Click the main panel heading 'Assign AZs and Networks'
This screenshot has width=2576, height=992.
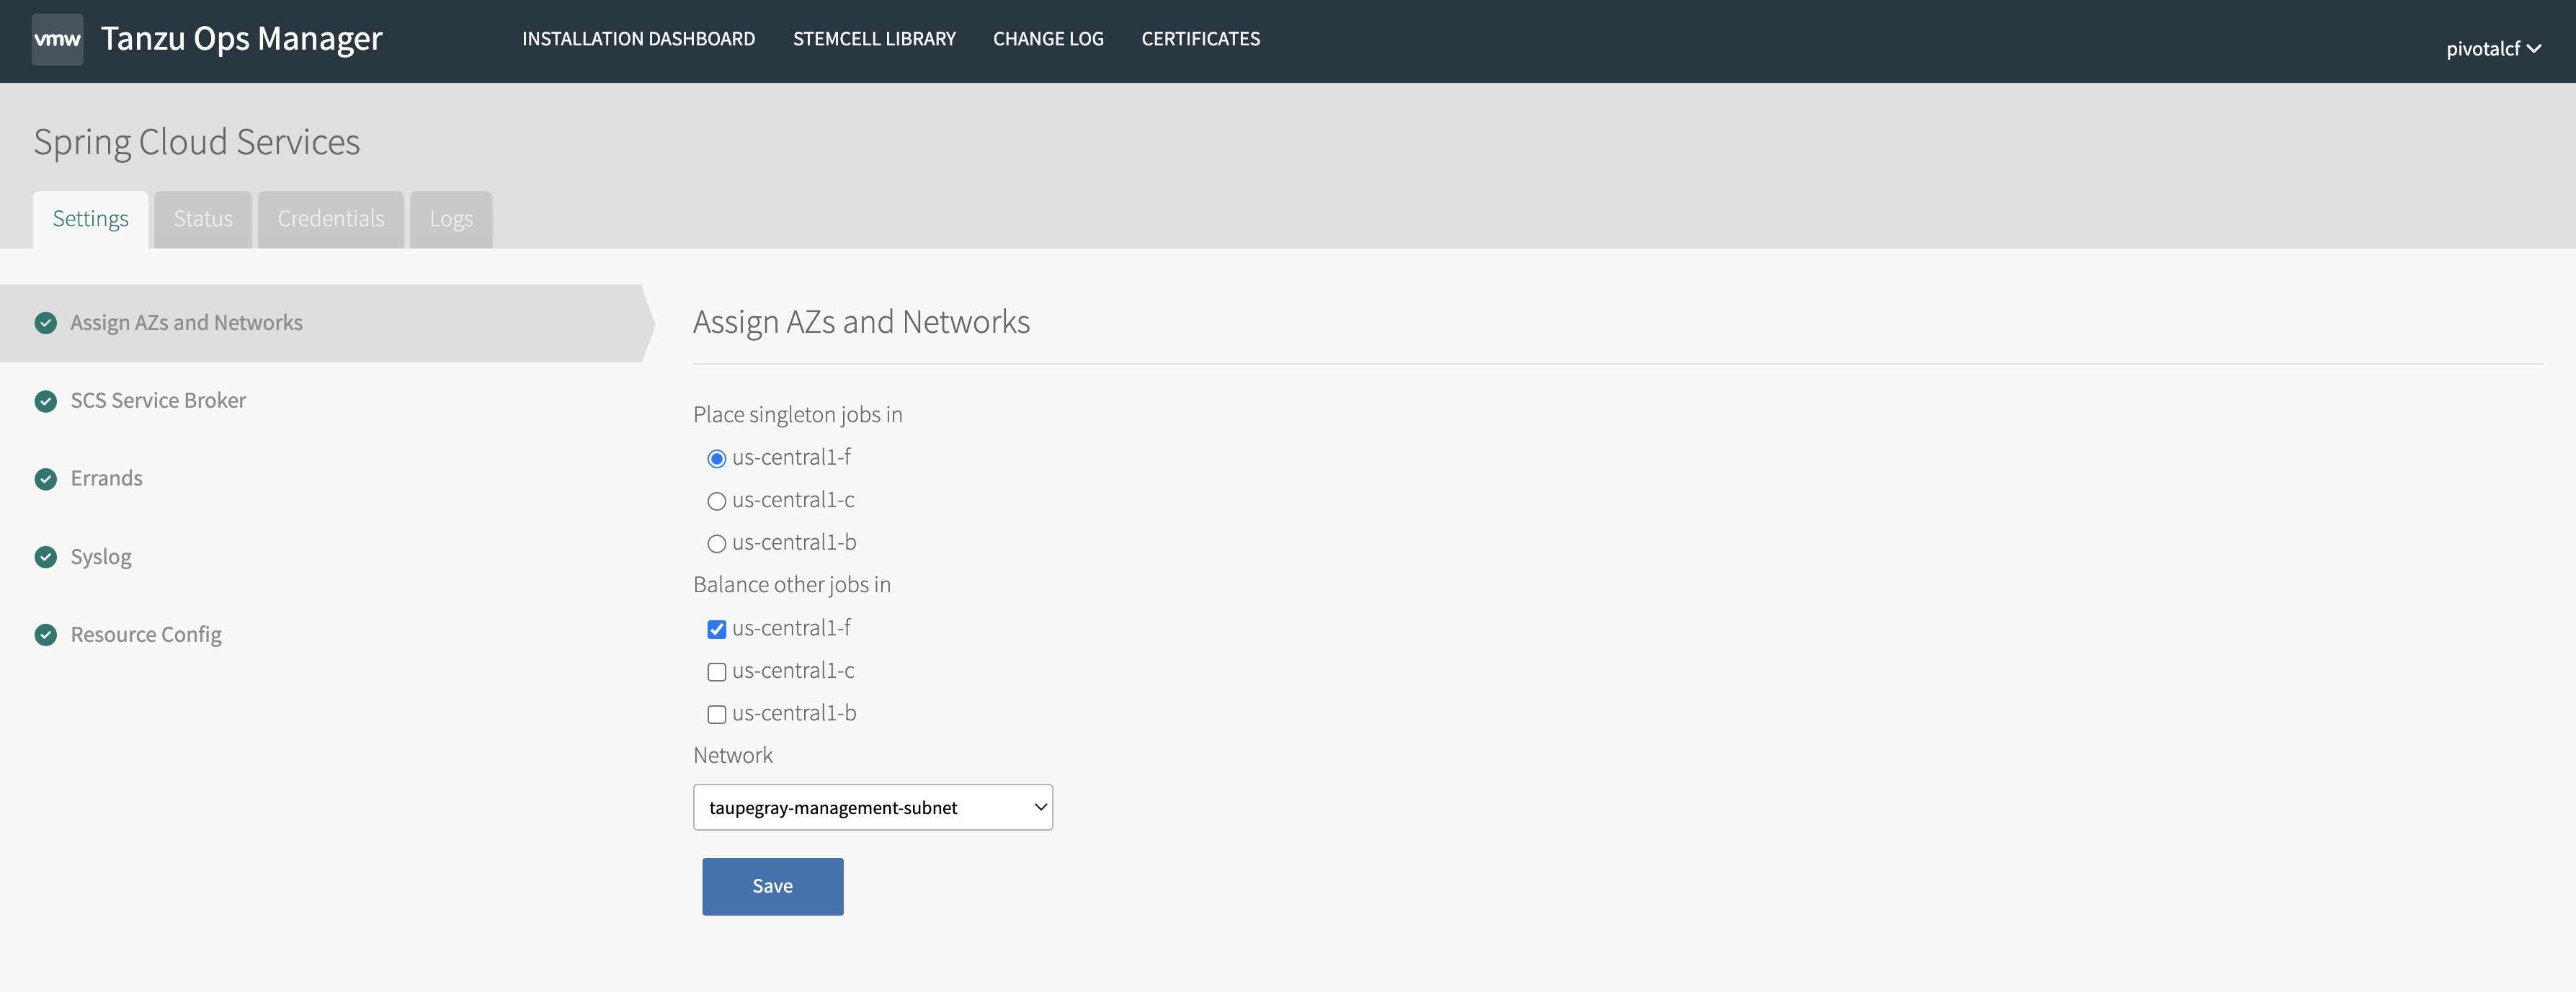tap(861, 322)
